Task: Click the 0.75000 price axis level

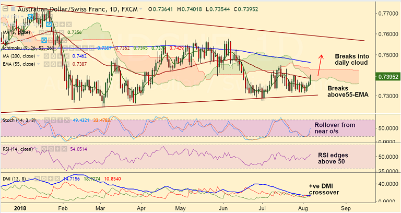Action: tap(388, 55)
